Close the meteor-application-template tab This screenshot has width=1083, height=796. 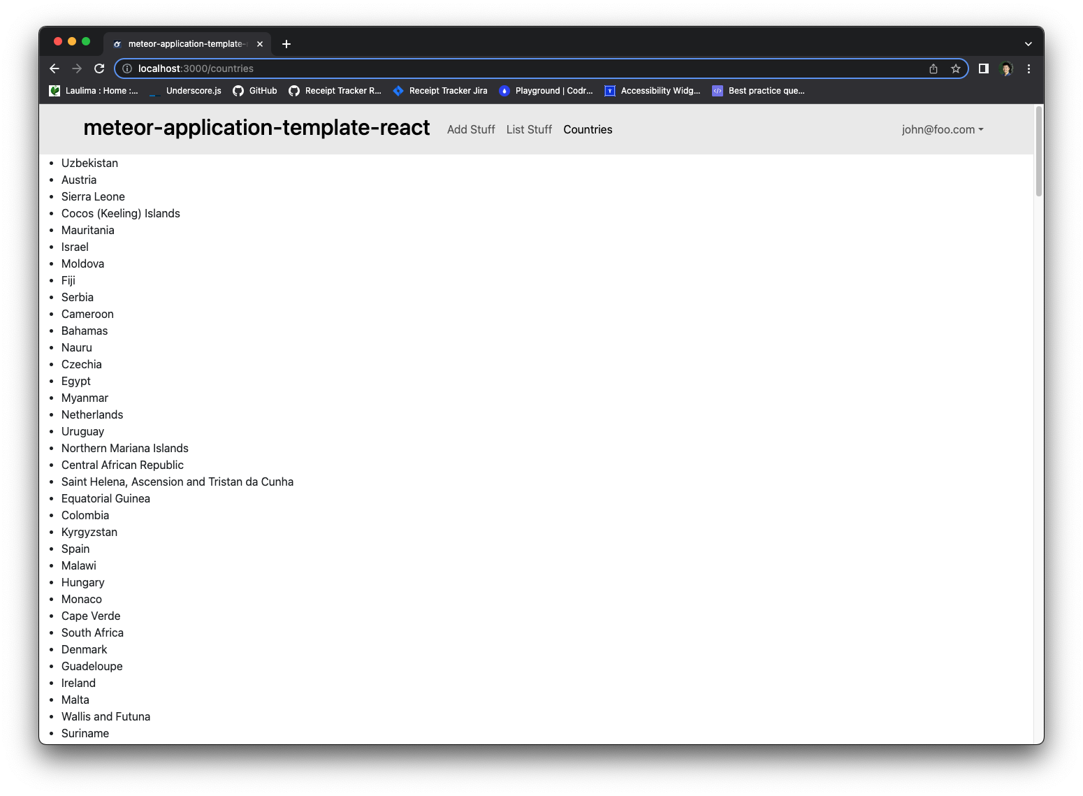[x=260, y=44]
